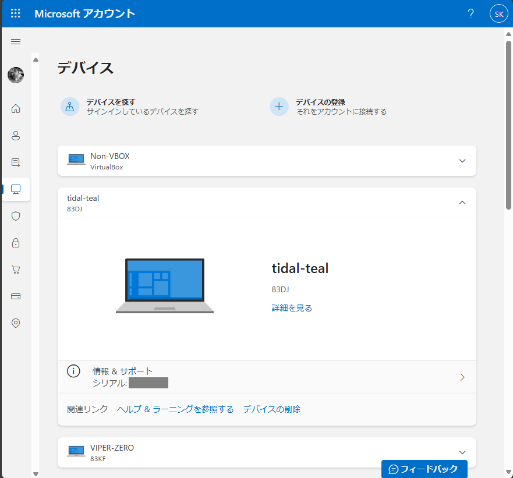
Task: Click the VIPER-ZERO laptop icon
Action: pos(76,451)
